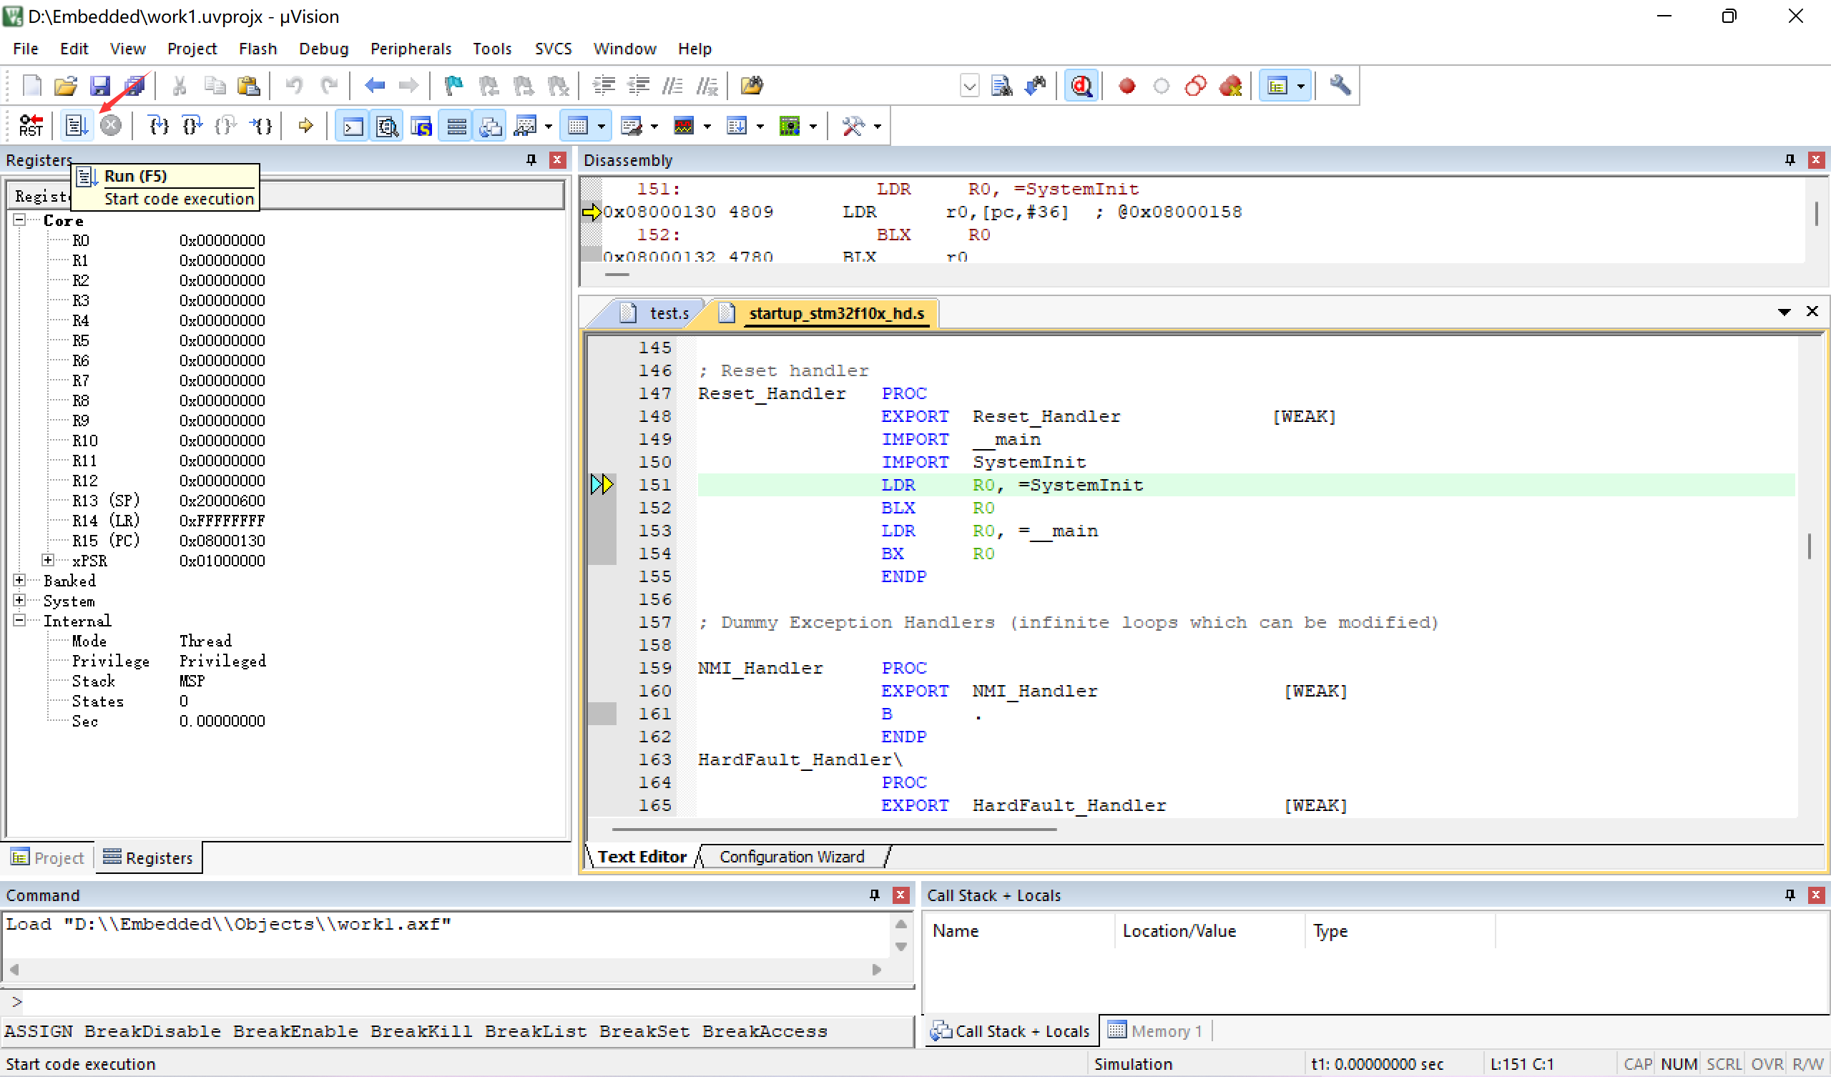This screenshot has height=1077, width=1831.
Task: Expand the System register group
Action: click(x=19, y=600)
